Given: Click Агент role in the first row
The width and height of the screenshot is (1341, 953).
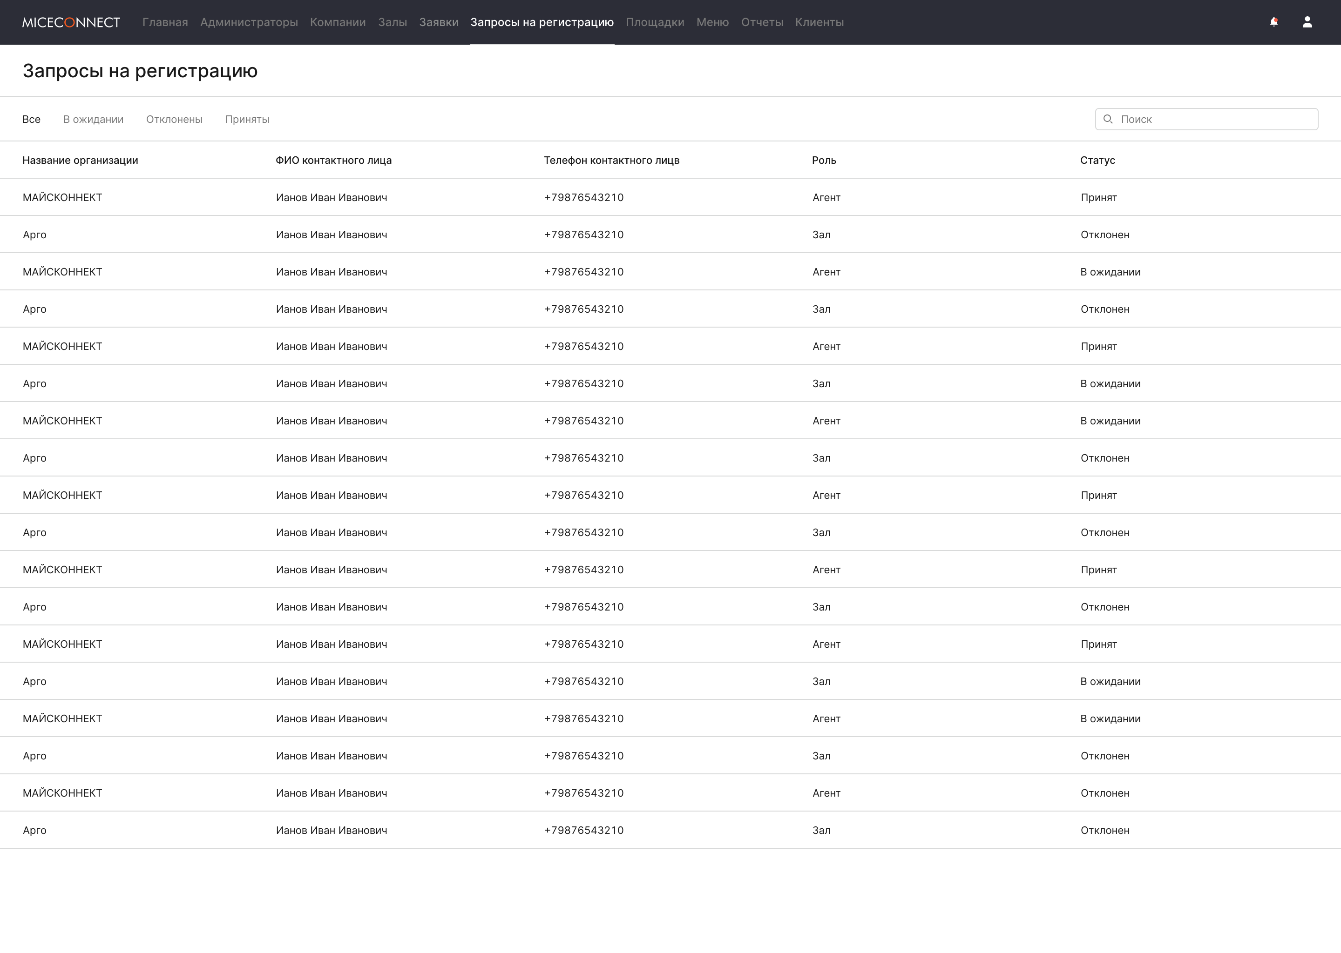Looking at the screenshot, I should 826,198.
